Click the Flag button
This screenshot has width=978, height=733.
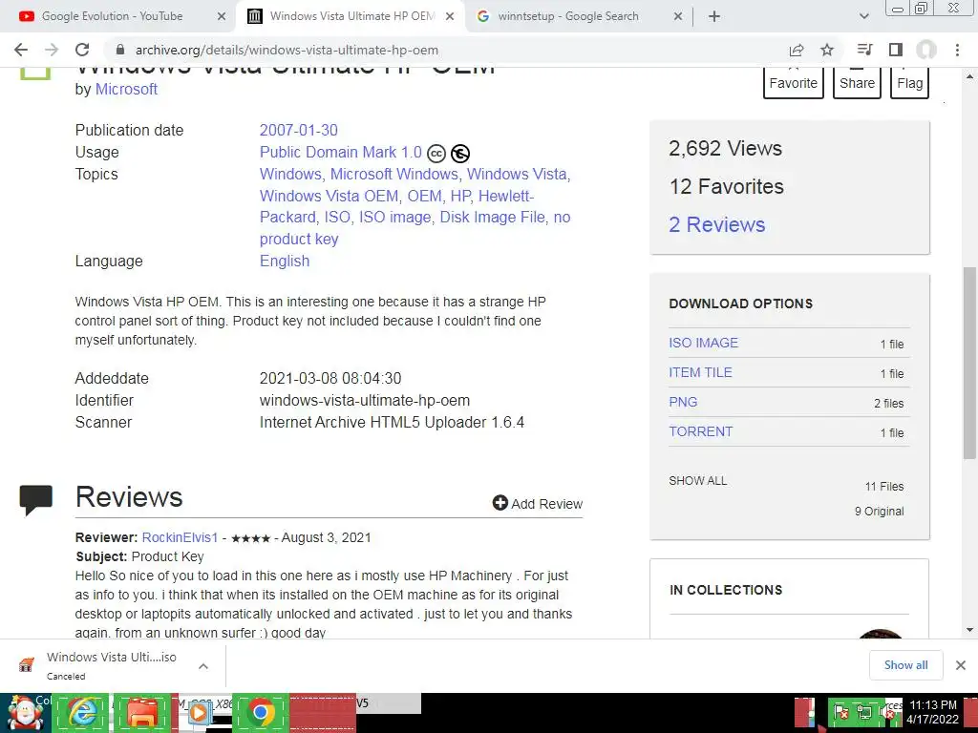pyautogui.click(x=910, y=83)
